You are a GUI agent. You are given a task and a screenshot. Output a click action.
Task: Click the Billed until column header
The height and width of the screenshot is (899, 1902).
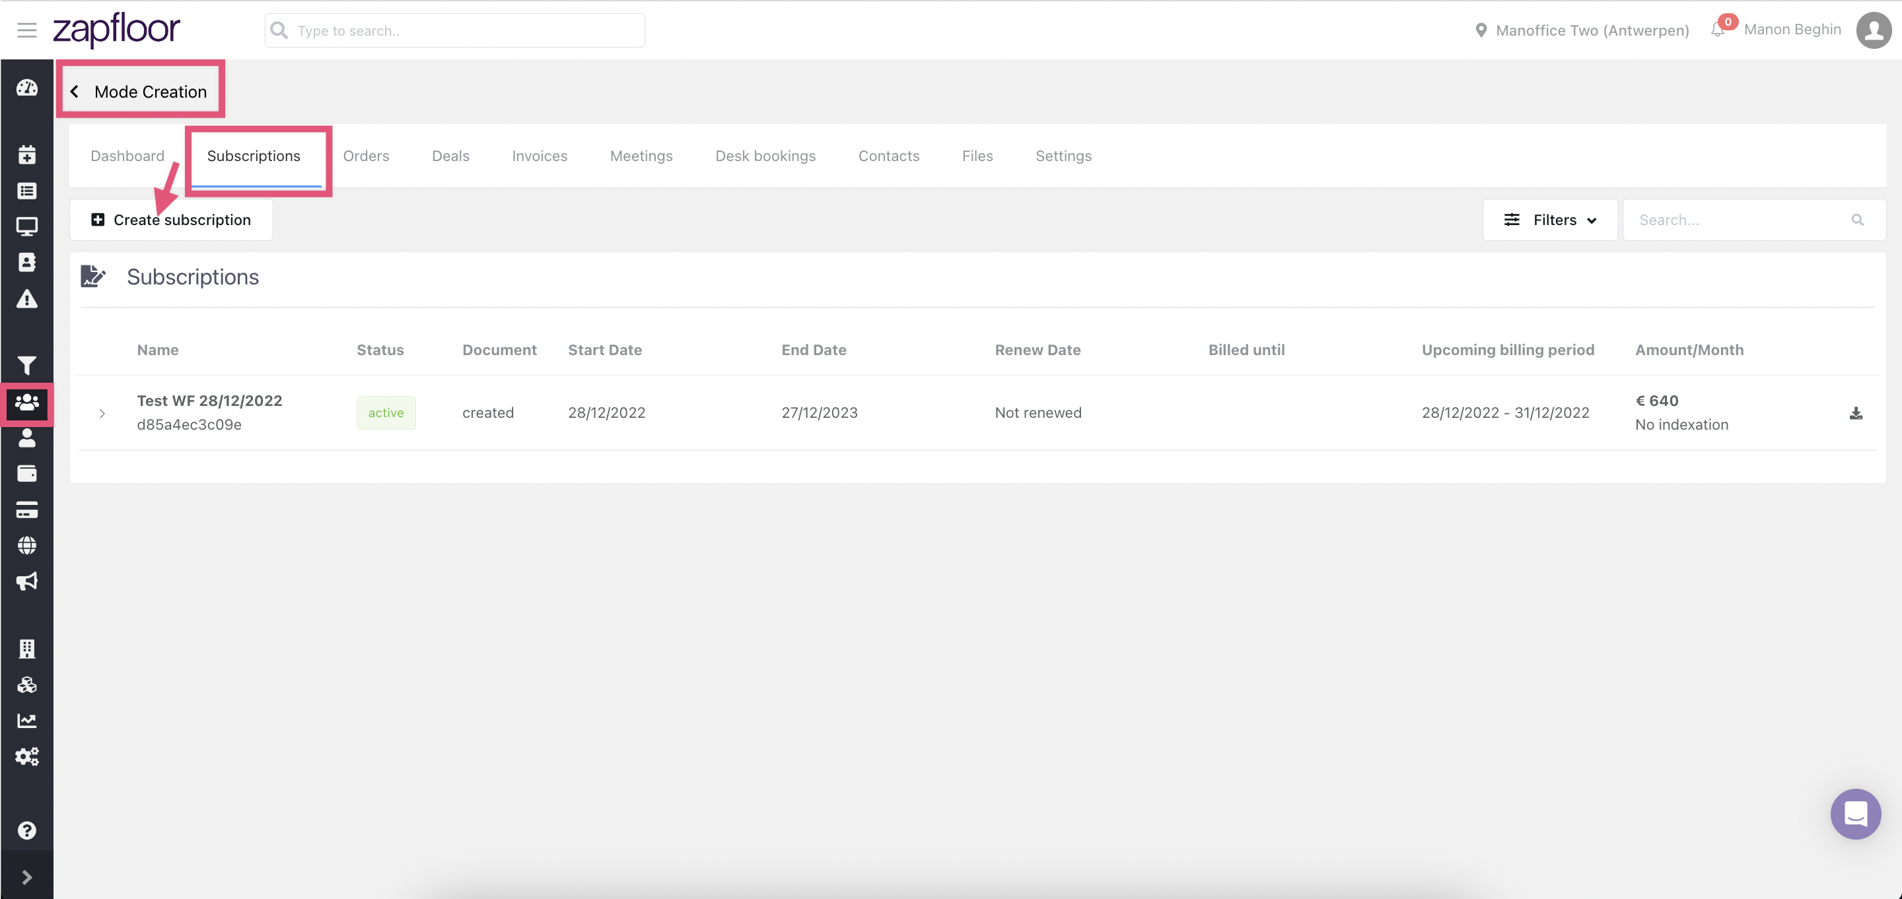click(x=1246, y=350)
